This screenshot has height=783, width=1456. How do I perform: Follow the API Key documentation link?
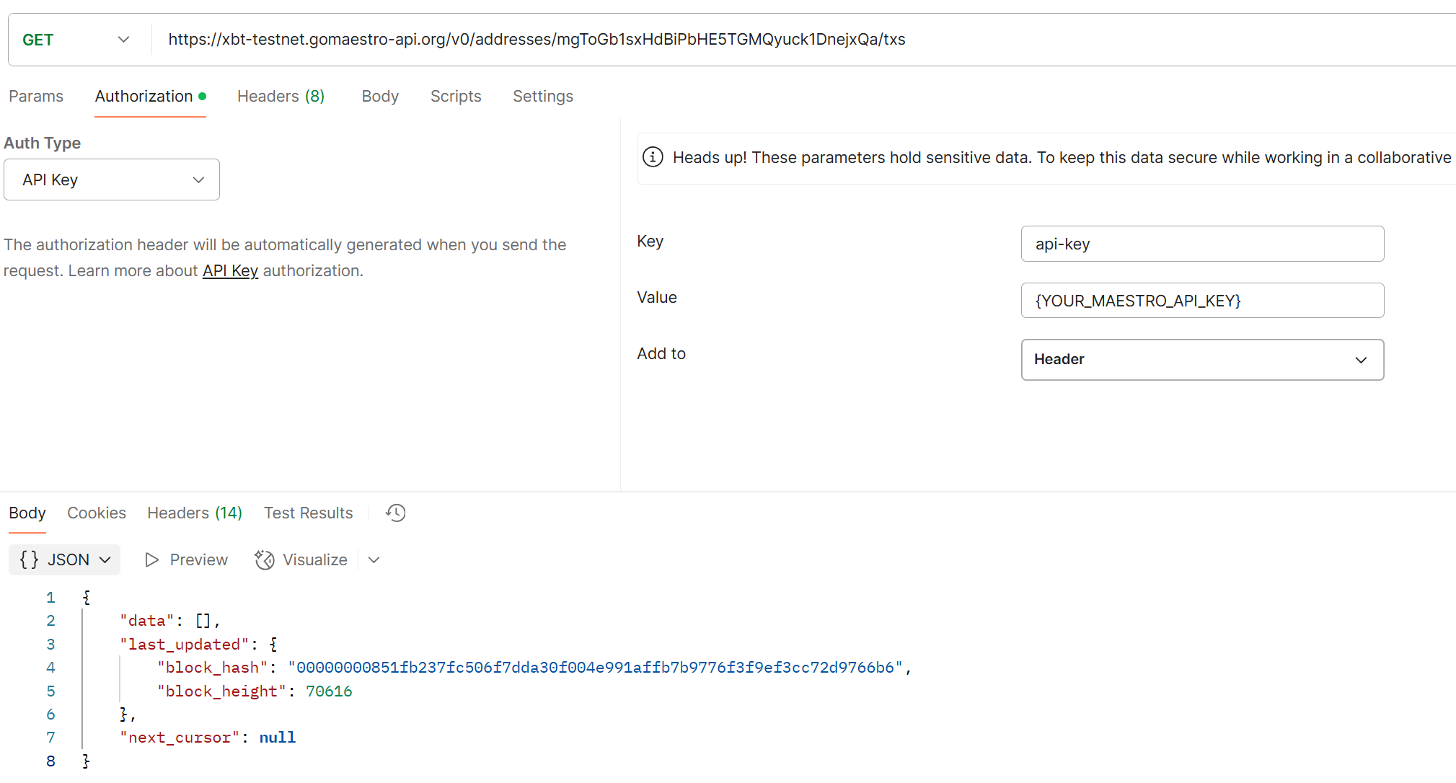coord(230,271)
